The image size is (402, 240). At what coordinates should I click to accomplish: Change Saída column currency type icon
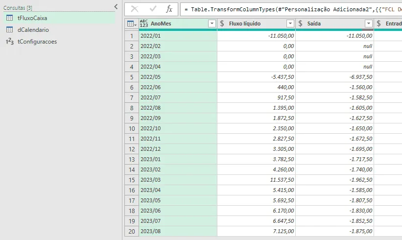pos(300,24)
